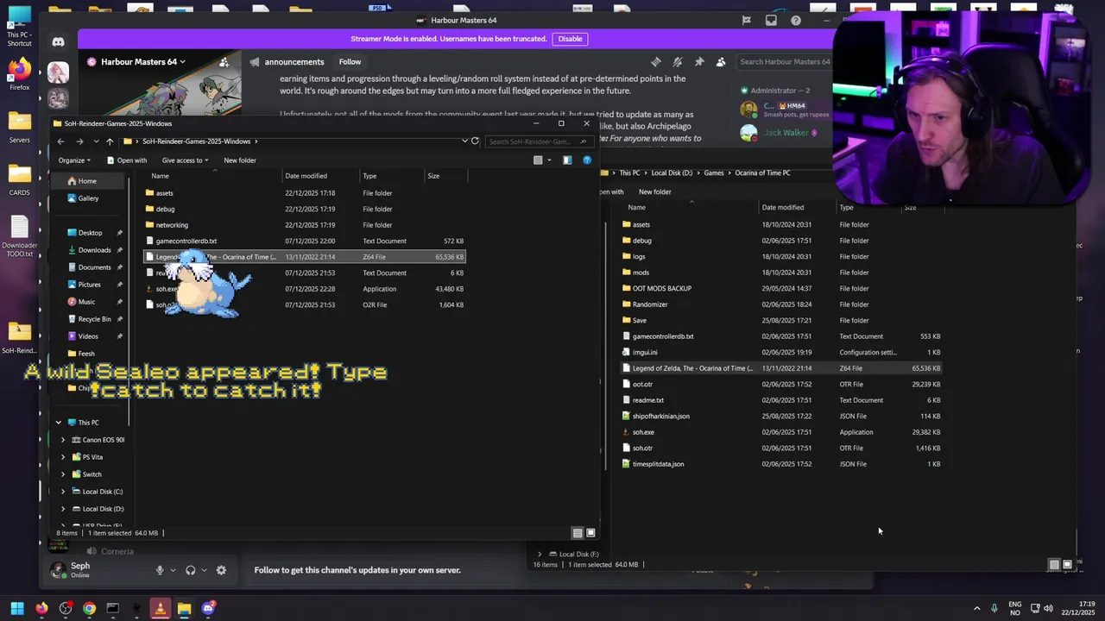Expand Local Disk (C:) in navigation tree
Screen dimensions: 1105x621
pos(63,492)
